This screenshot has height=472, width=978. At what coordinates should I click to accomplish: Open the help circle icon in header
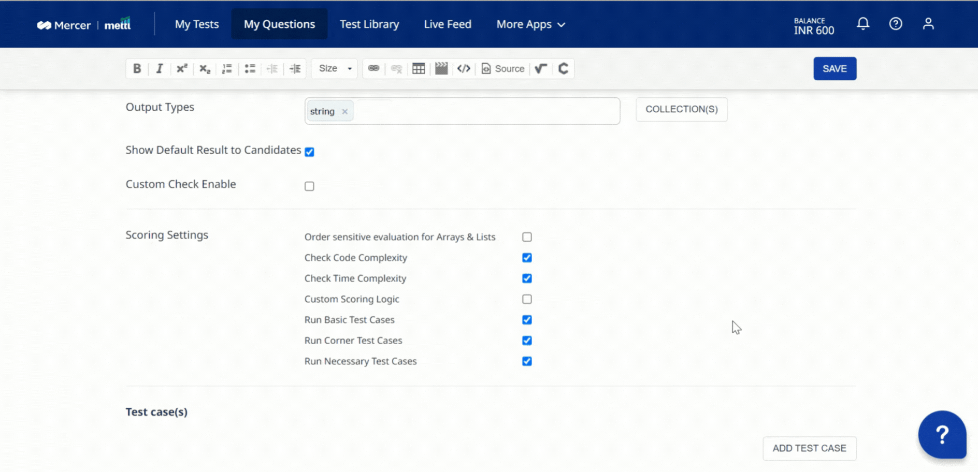pos(896,24)
